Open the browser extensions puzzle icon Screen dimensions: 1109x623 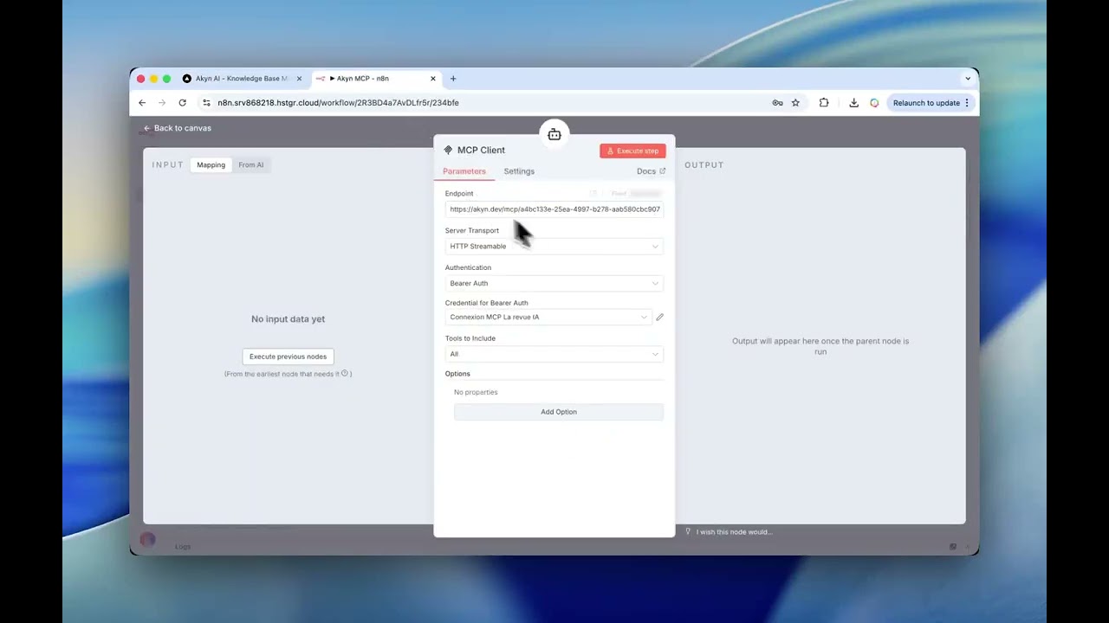[x=824, y=103]
